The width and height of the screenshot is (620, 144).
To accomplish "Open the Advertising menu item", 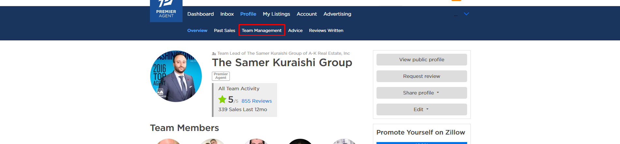I will coord(337,14).
